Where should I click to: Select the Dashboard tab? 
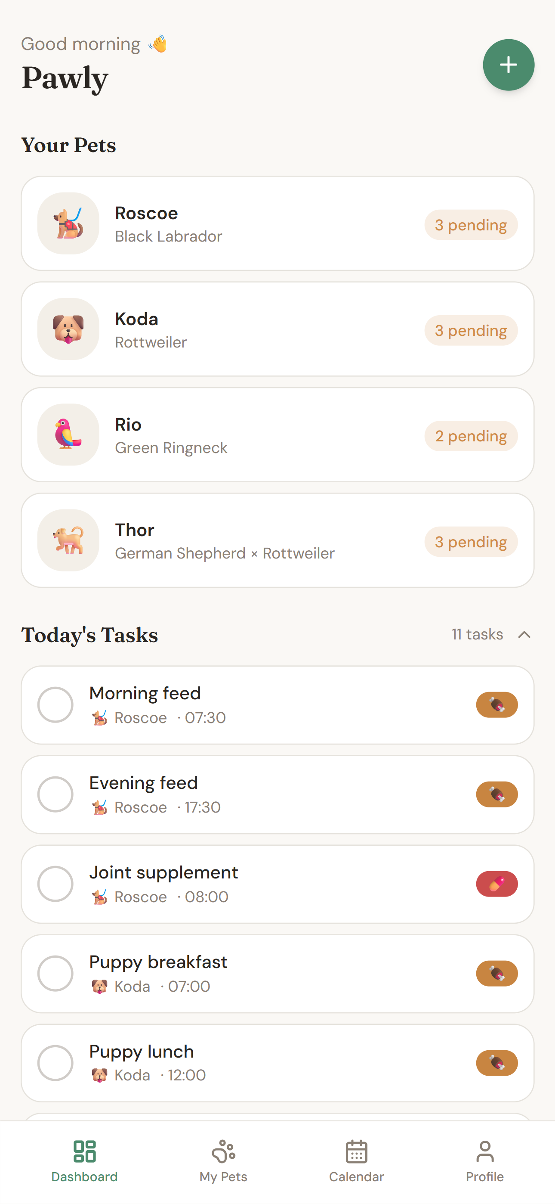[x=85, y=1161]
